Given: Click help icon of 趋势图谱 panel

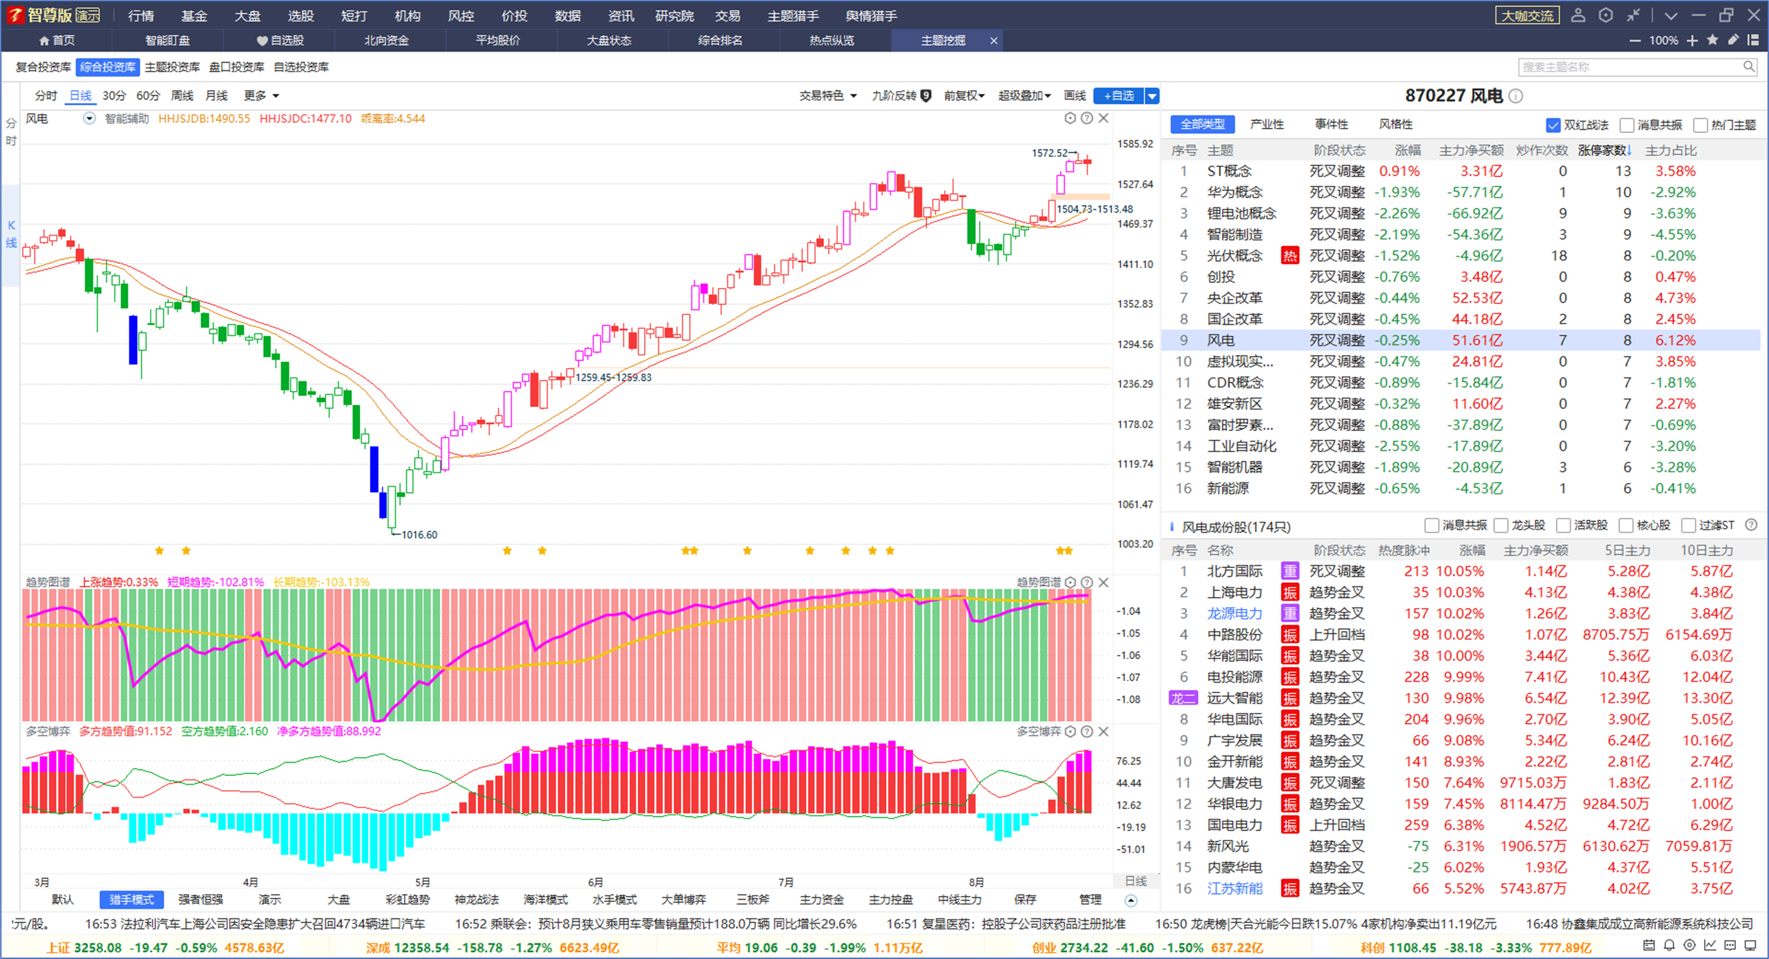Looking at the screenshot, I should point(1086,582).
